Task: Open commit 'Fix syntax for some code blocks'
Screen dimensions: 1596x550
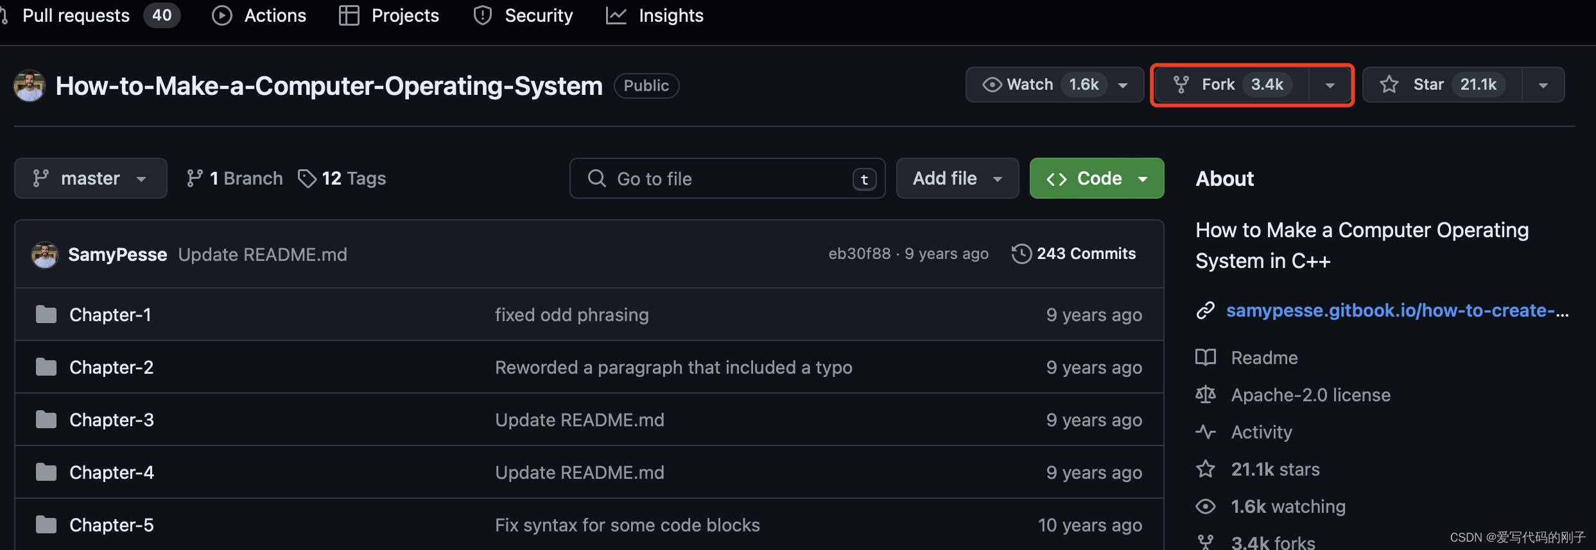Action: click(x=627, y=525)
